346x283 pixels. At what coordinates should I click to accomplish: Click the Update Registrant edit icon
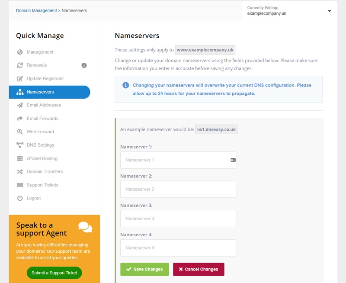(x=20, y=79)
